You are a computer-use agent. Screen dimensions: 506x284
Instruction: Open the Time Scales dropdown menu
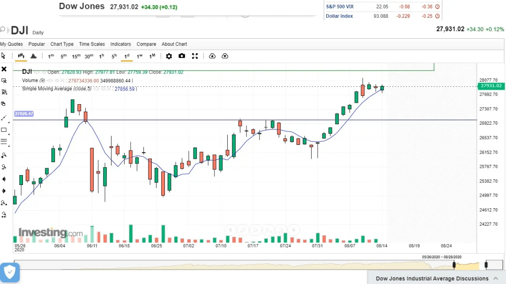(92, 44)
